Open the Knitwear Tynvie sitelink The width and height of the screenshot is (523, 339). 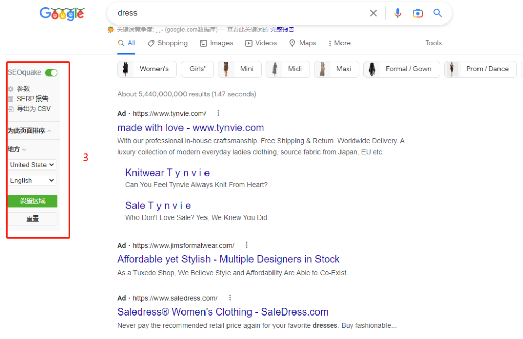pyautogui.click(x=168, y=173)
